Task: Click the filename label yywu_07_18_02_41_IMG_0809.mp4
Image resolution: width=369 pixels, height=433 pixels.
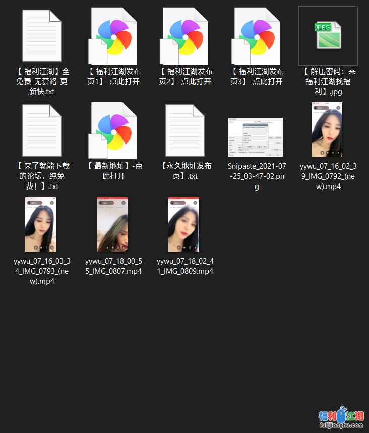Action: [x=185, y=266]
